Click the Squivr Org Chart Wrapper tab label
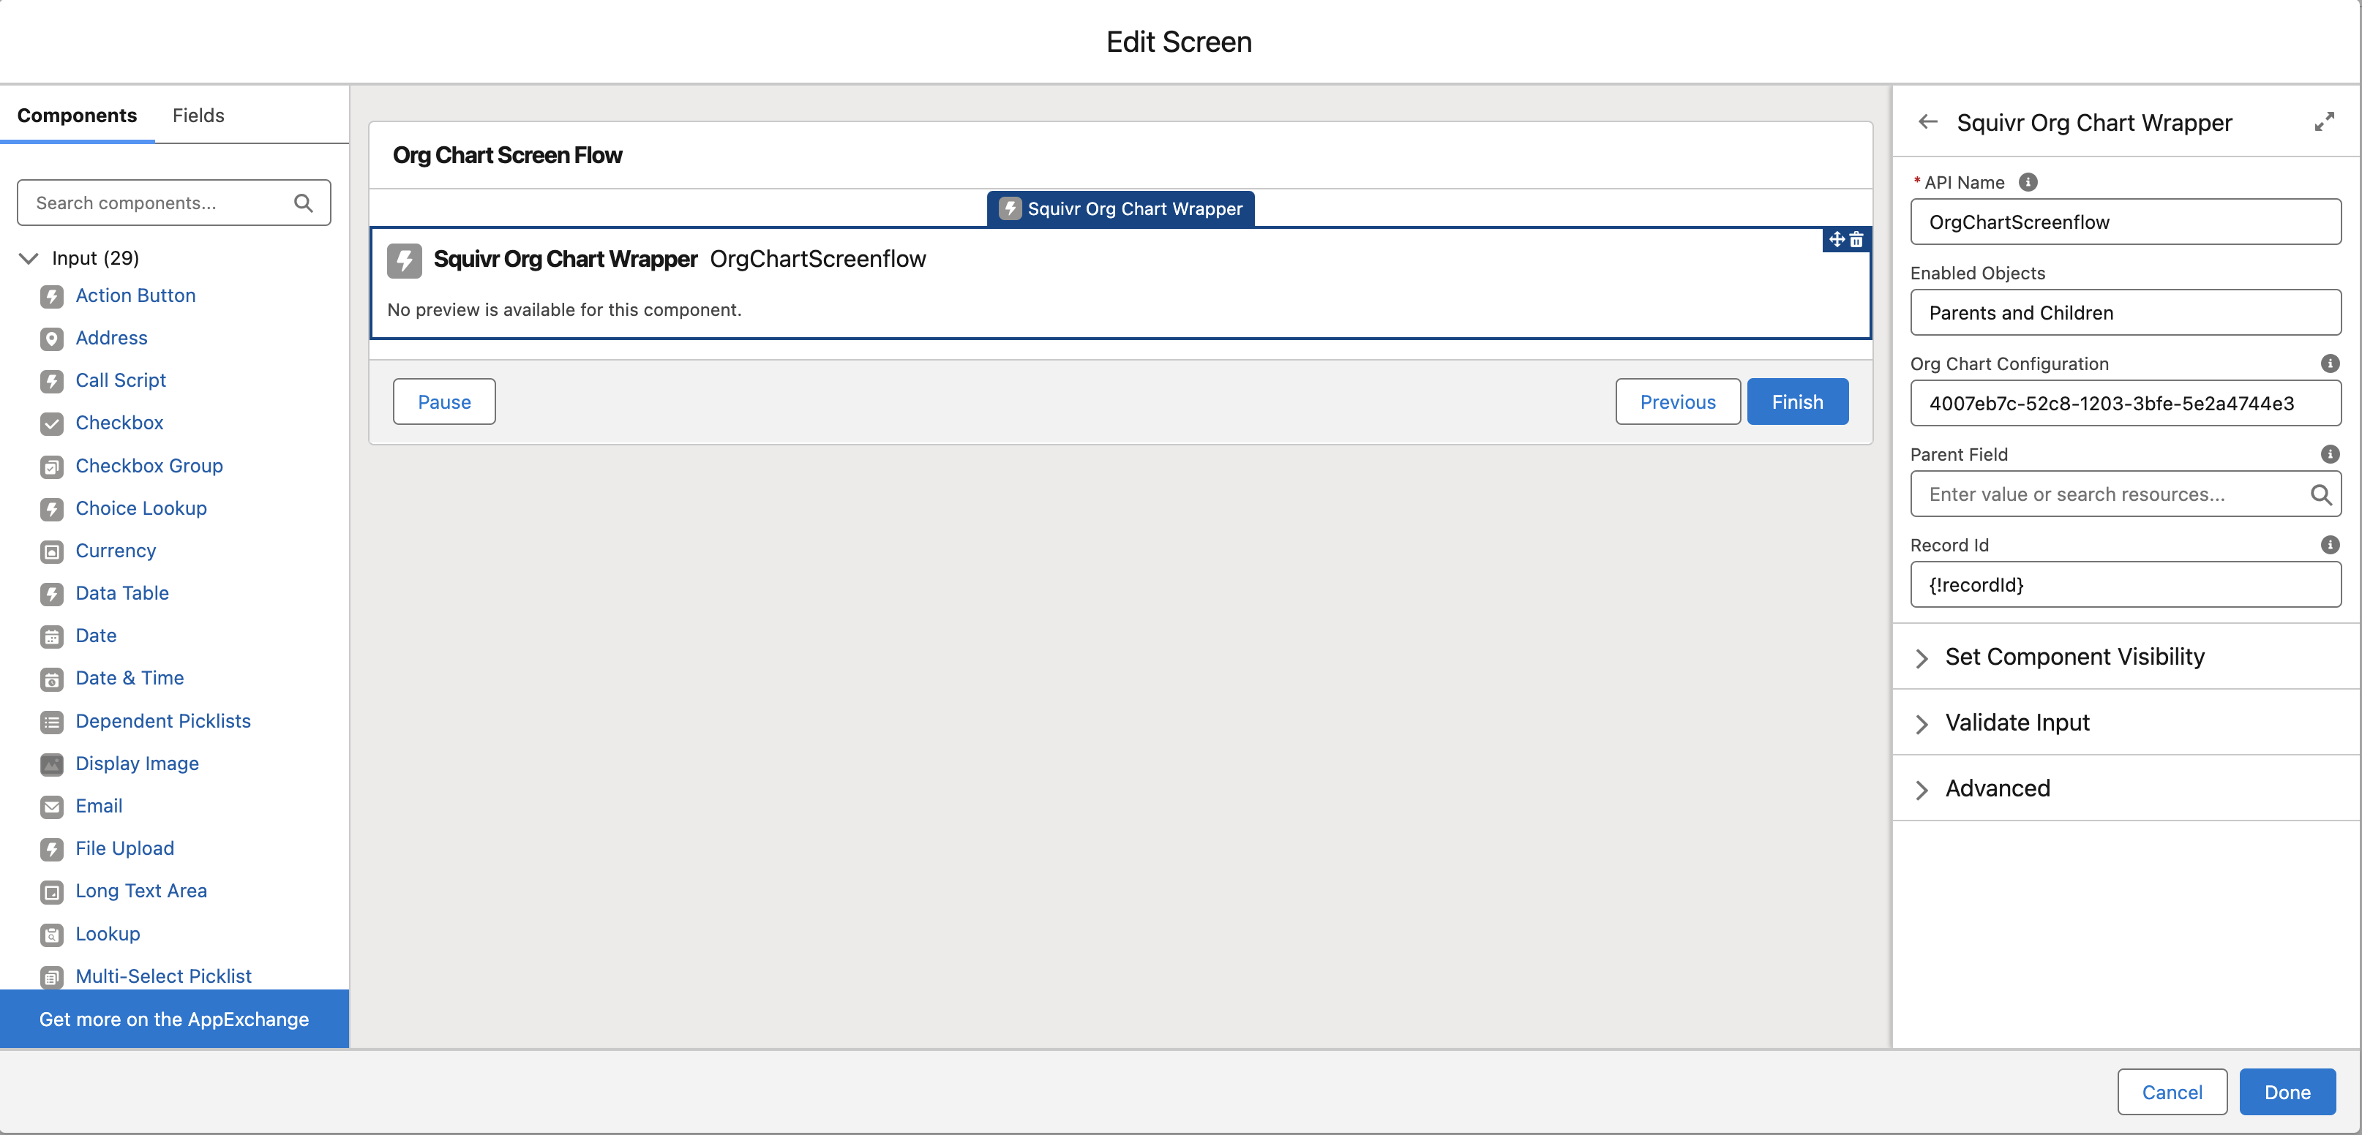This screenshot has width=2362, height=1135. tap(1120, 209)
